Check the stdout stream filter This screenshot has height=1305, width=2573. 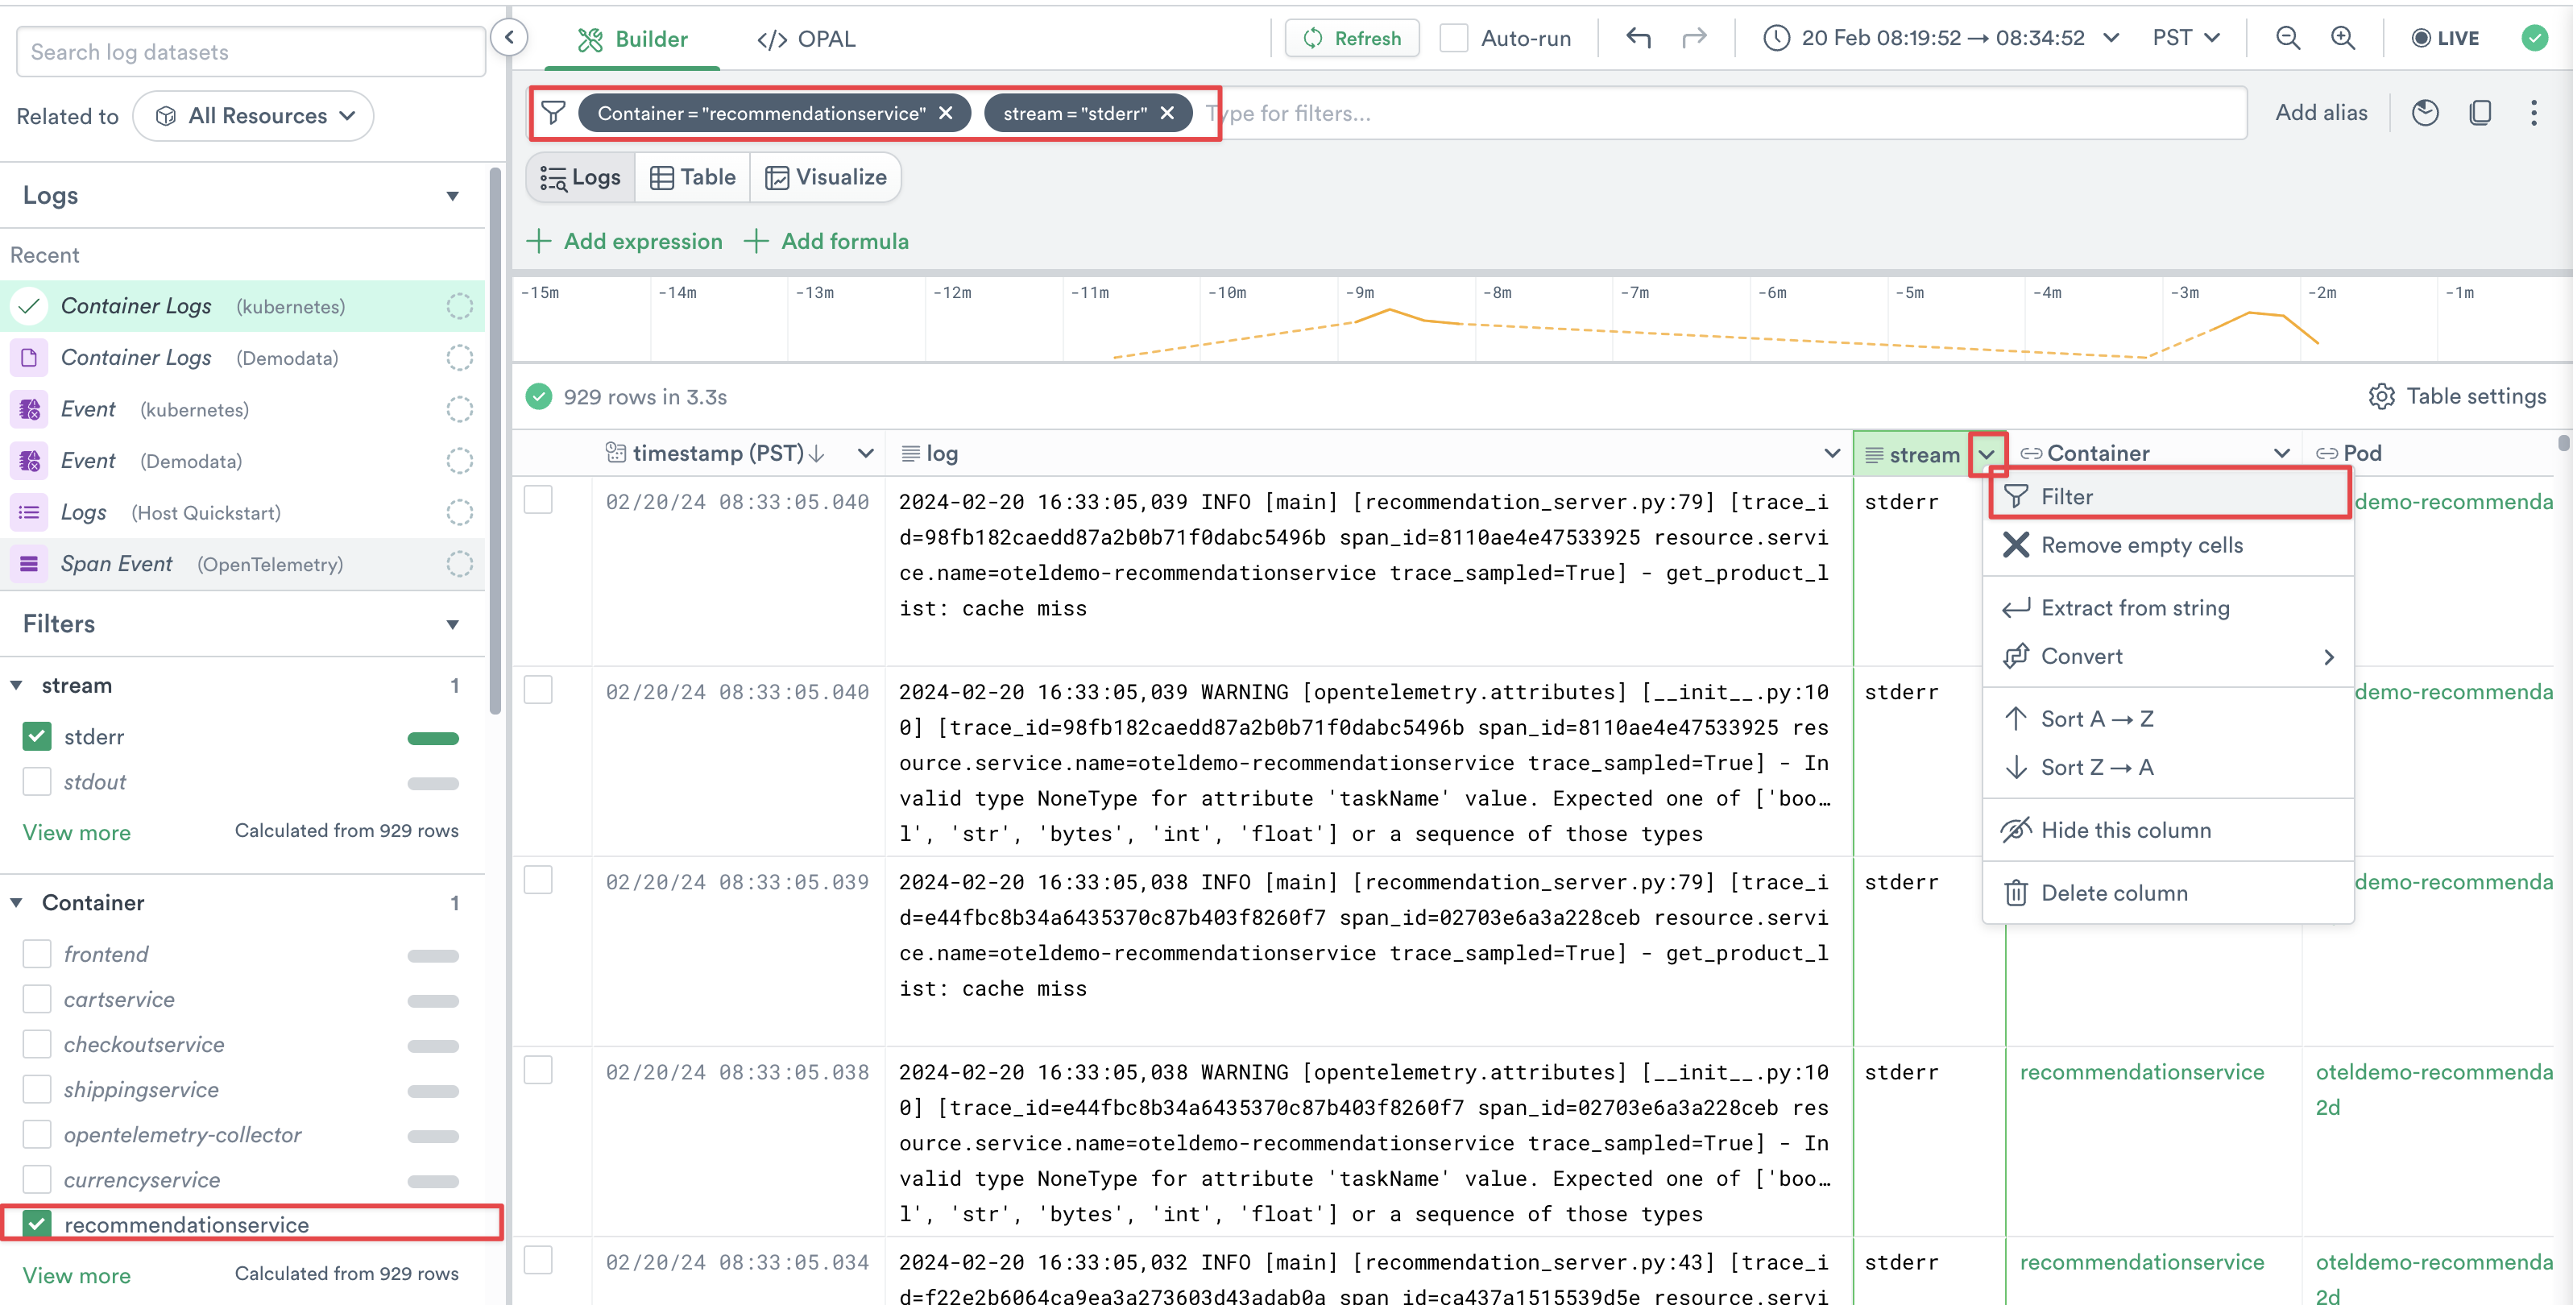[x=37, y=782]
